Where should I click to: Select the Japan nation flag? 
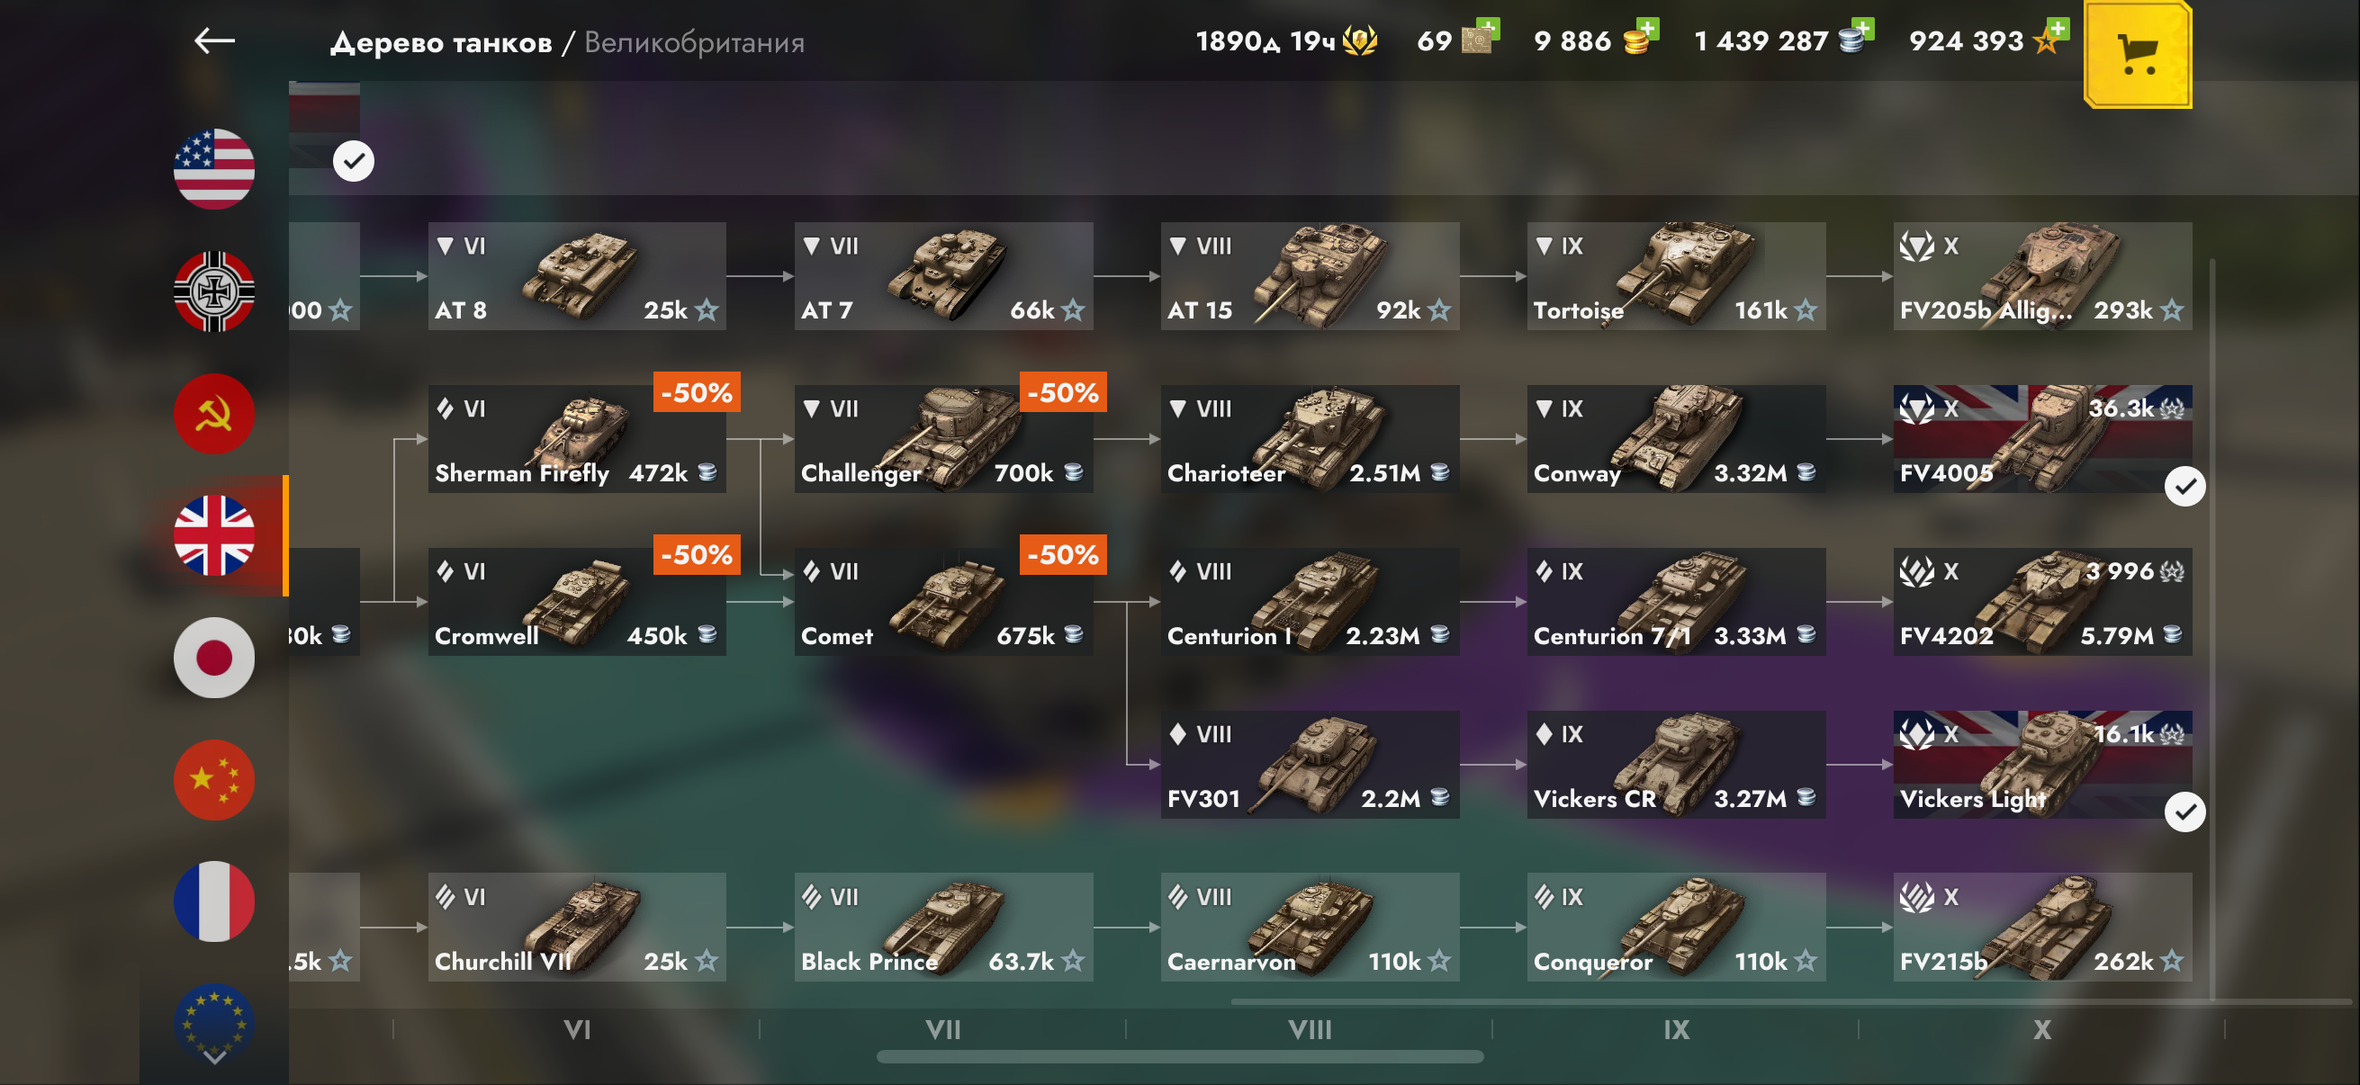(214, 658)
